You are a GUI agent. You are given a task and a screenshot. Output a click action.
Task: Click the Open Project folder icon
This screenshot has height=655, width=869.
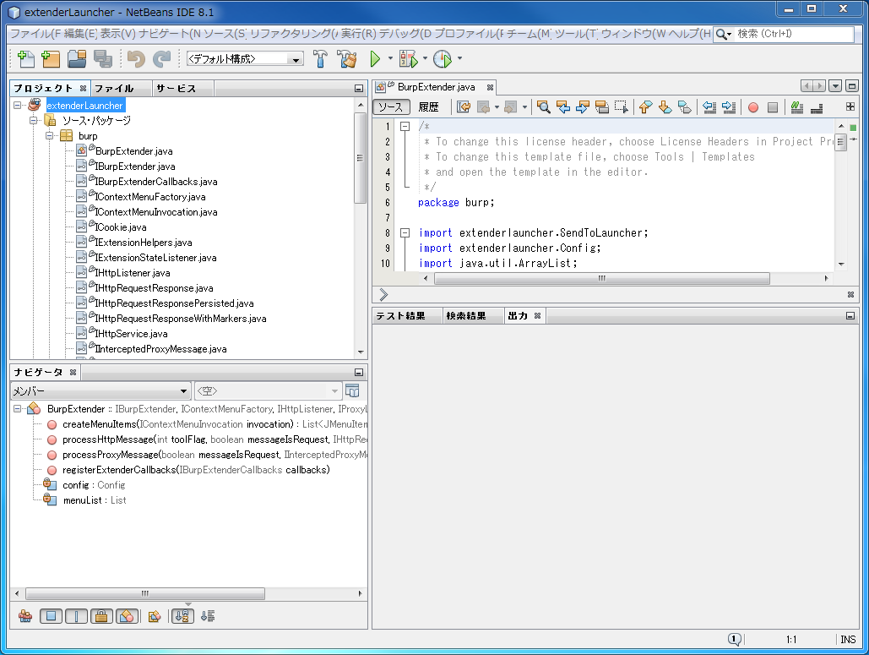[77, 59]
